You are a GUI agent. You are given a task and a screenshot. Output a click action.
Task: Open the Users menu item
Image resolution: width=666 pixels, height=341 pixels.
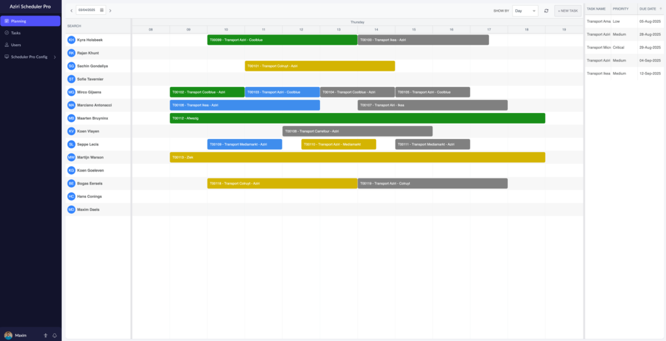click(30, 45)
